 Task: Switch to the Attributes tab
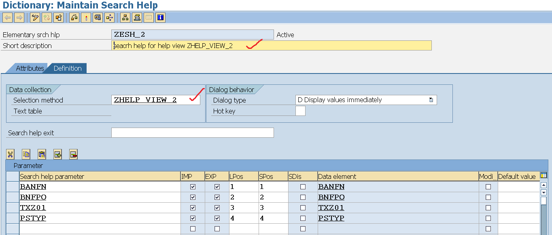pos(30,68)
